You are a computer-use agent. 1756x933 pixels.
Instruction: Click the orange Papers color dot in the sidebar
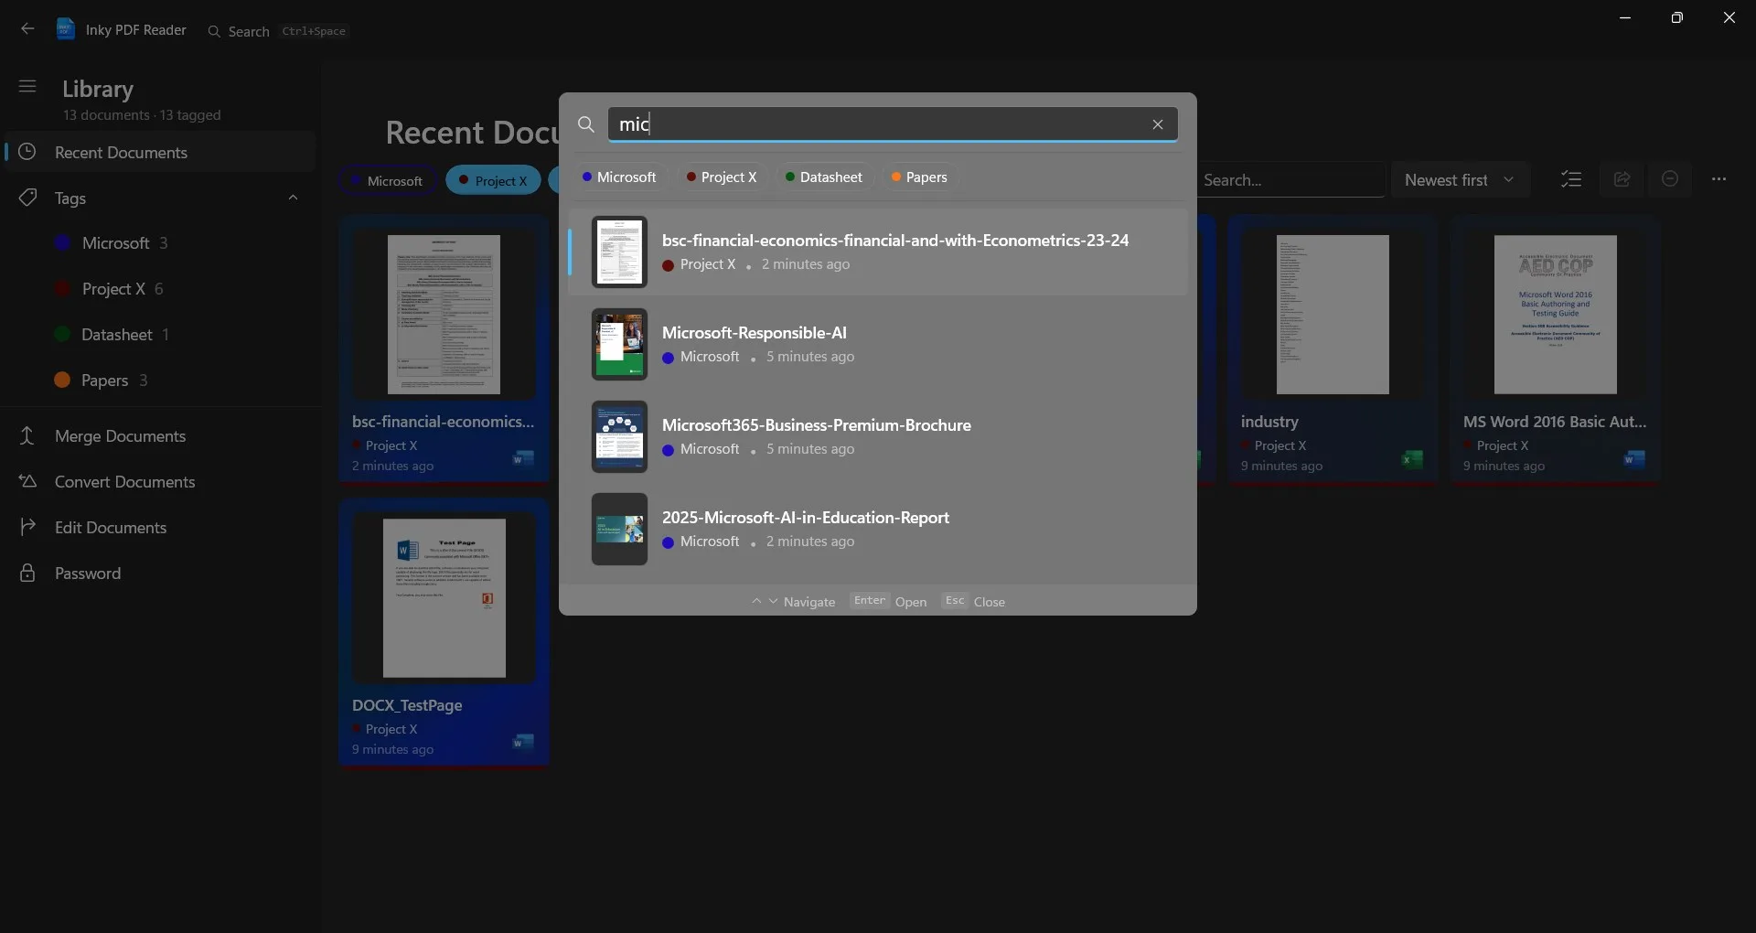tap(62, 380)
